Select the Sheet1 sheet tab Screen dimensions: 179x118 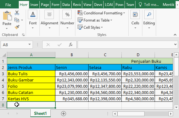40,113
